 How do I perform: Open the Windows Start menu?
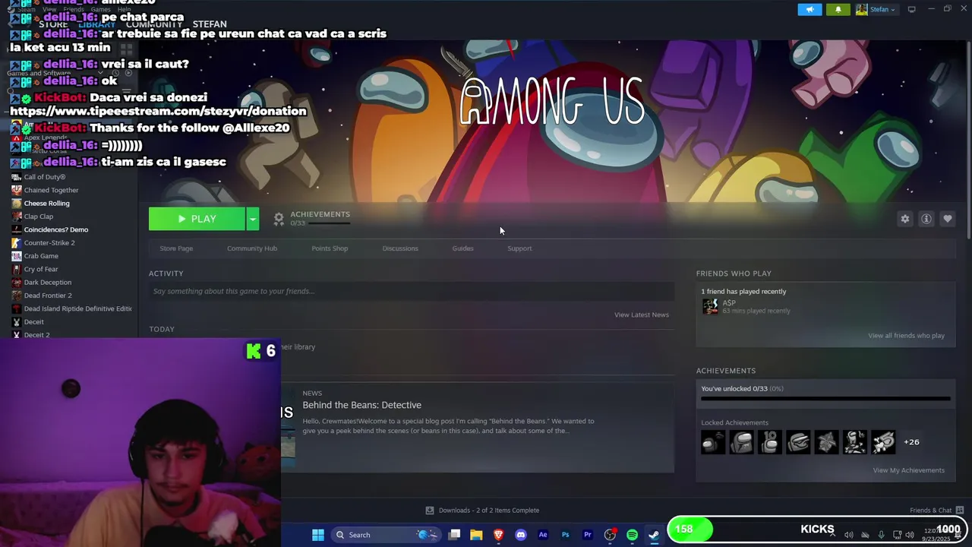[318, 535]
